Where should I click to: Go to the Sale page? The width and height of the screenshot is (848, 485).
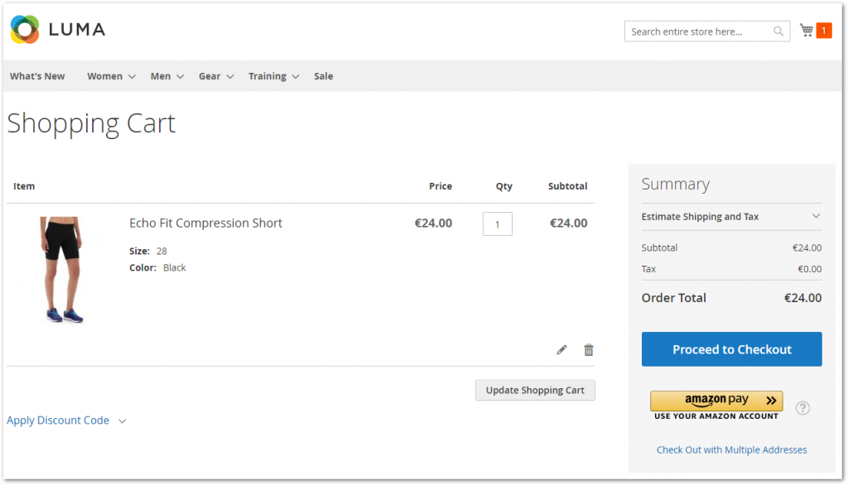point(324,76)
